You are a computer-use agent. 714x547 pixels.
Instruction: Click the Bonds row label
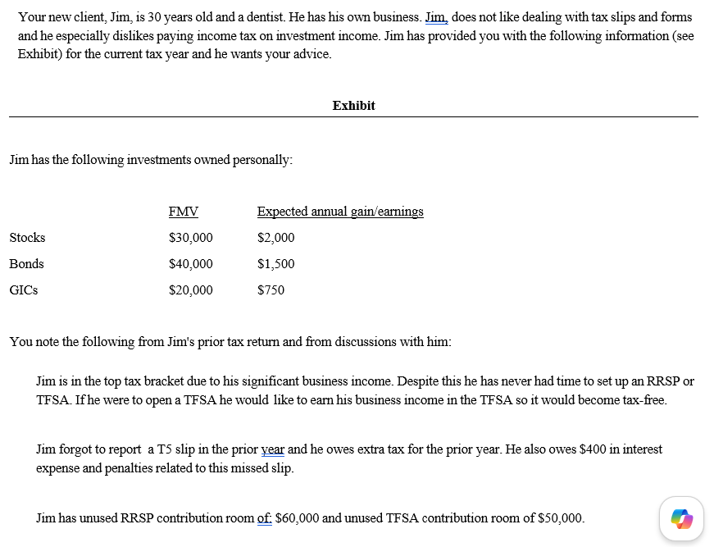pos(27,264)
